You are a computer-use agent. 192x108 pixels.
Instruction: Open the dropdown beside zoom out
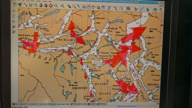click(59, 6)
